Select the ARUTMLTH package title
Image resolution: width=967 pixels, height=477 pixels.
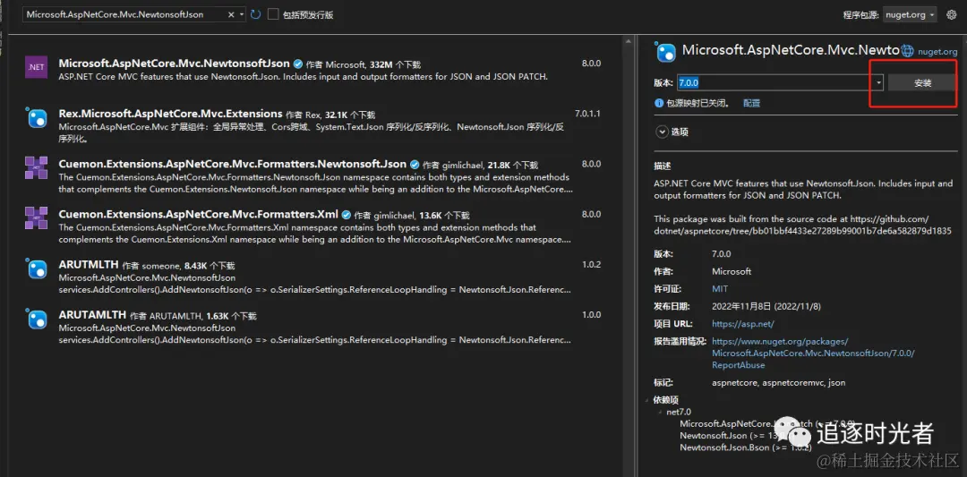click(x=88, y=264)
